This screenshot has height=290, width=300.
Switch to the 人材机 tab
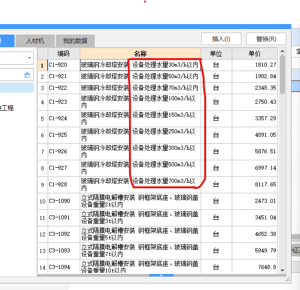point(35,41)
